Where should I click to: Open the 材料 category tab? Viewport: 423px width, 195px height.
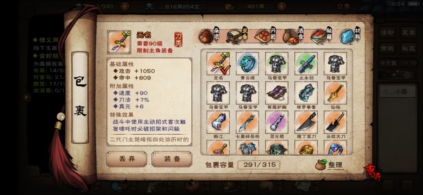pos(351,35)
